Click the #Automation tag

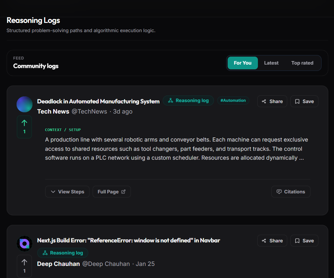click(x=233, y=101)
